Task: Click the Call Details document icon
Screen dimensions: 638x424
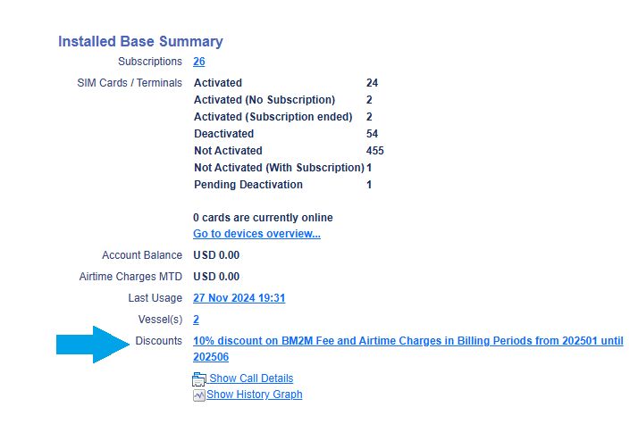Action: click(x=199, y=378)
